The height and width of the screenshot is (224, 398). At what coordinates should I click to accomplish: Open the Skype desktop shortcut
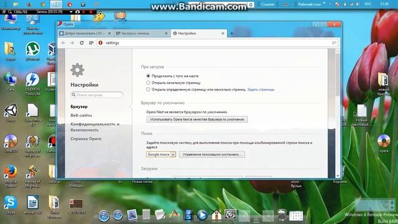pos(11,205)
